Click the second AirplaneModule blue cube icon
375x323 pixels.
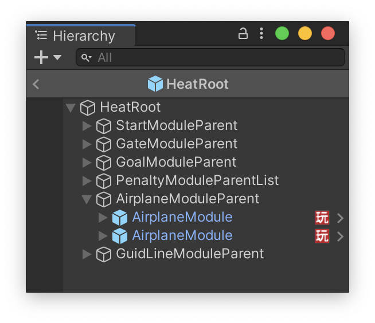(x=119, y=235)
